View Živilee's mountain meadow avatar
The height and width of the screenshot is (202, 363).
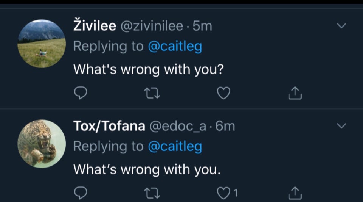click(x=41, y=44)
